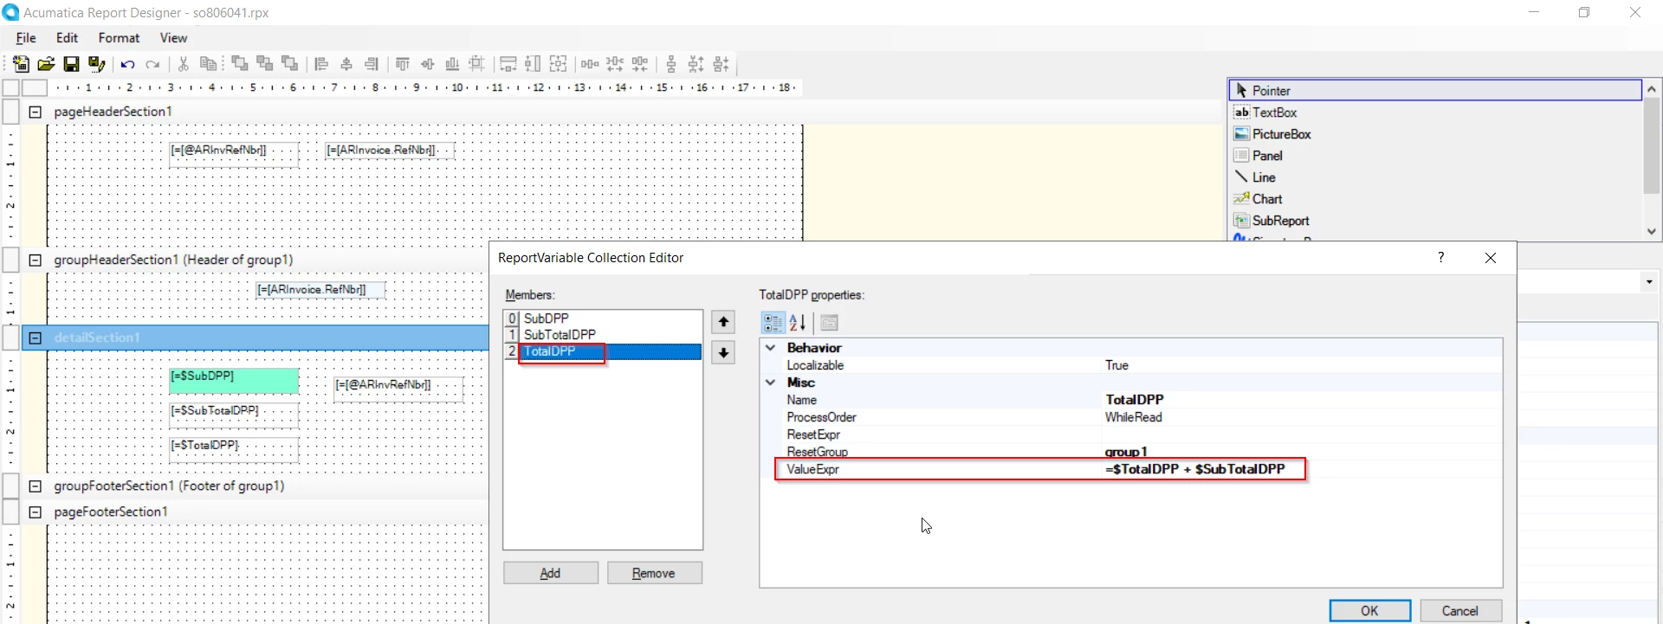Decrease vertical spacing between controls

721,64
